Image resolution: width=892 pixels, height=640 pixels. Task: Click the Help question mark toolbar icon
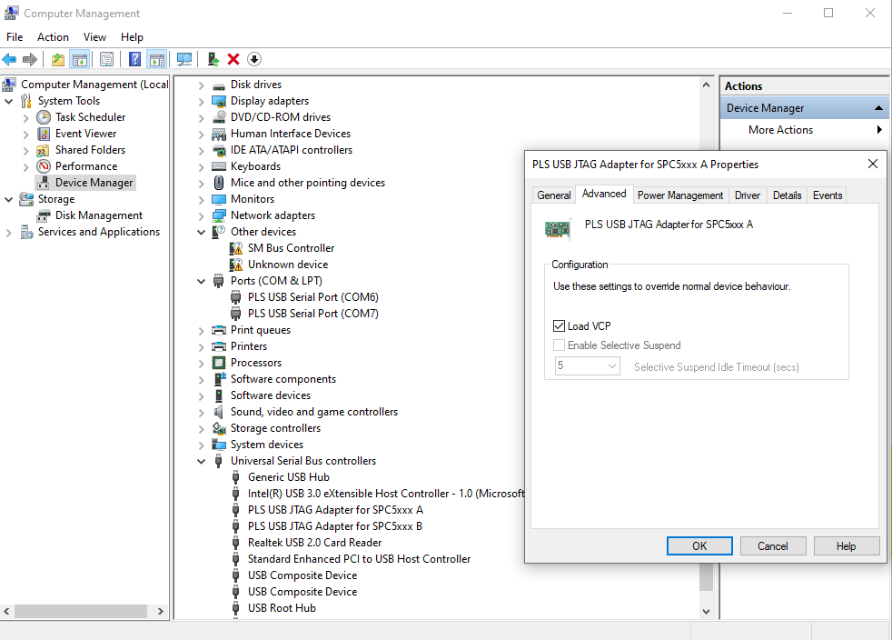(134, 59)
